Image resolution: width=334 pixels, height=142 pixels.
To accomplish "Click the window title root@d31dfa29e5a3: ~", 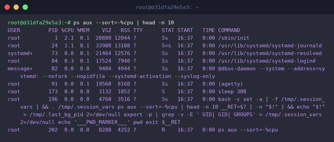I will [x=167, y=7].
